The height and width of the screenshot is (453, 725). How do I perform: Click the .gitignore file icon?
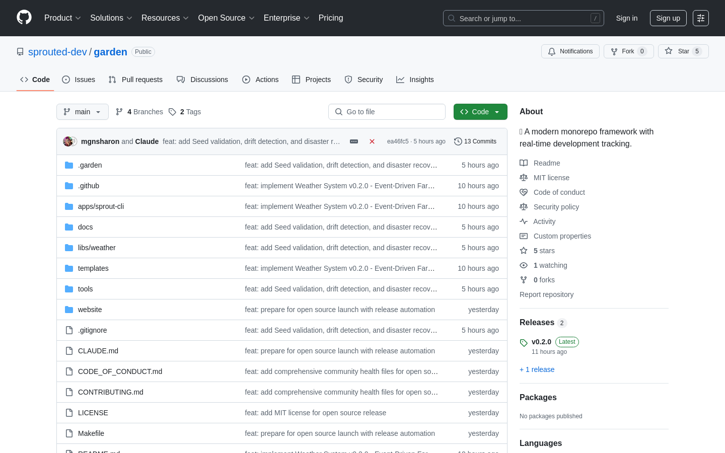pyautogui.click(x=69, y=330)
